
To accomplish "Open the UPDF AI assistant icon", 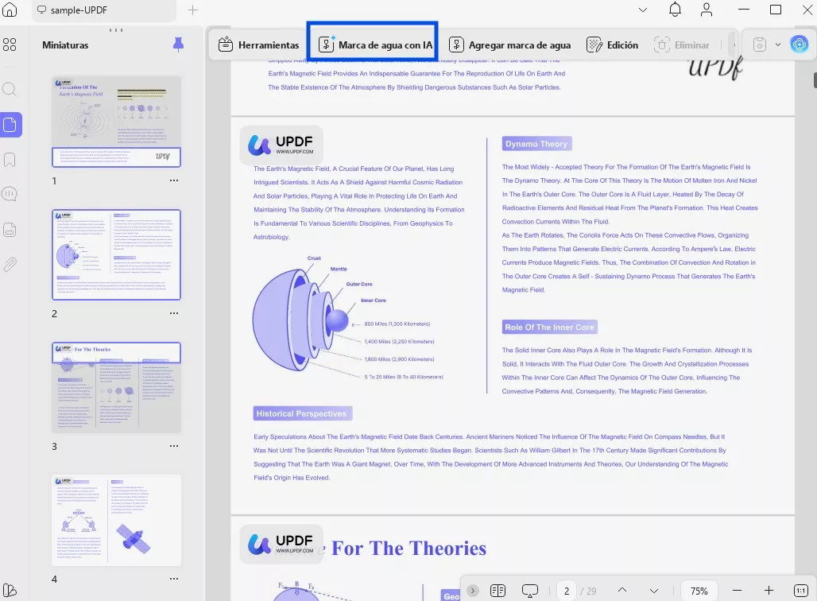I will click(800, 45).
